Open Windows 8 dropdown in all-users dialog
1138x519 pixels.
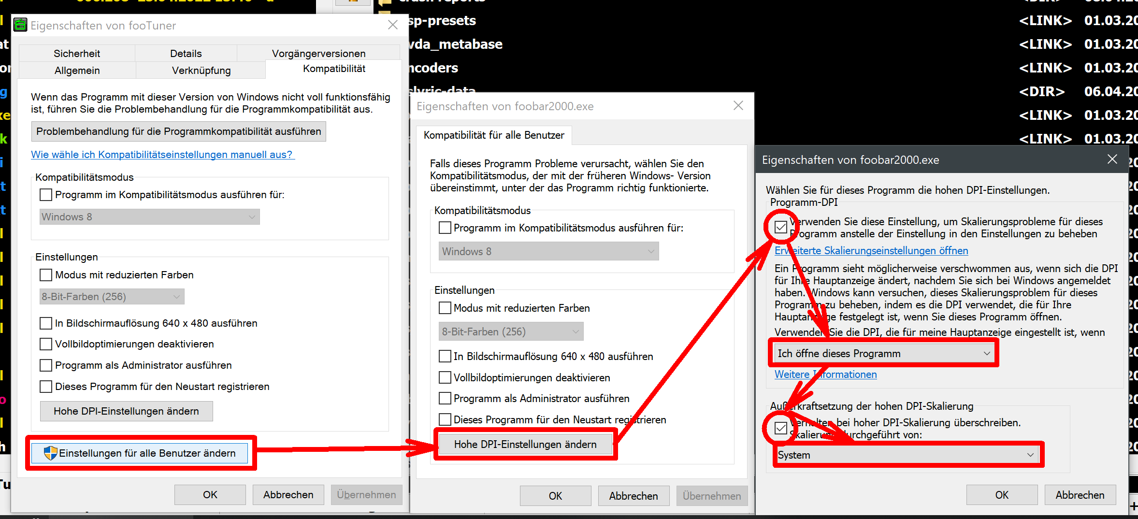pos(548,251)
